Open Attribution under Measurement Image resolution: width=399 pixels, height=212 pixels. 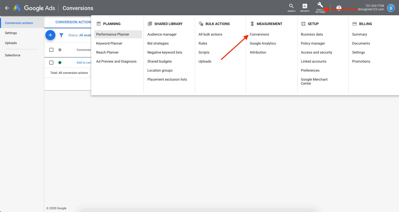[258, 52]
